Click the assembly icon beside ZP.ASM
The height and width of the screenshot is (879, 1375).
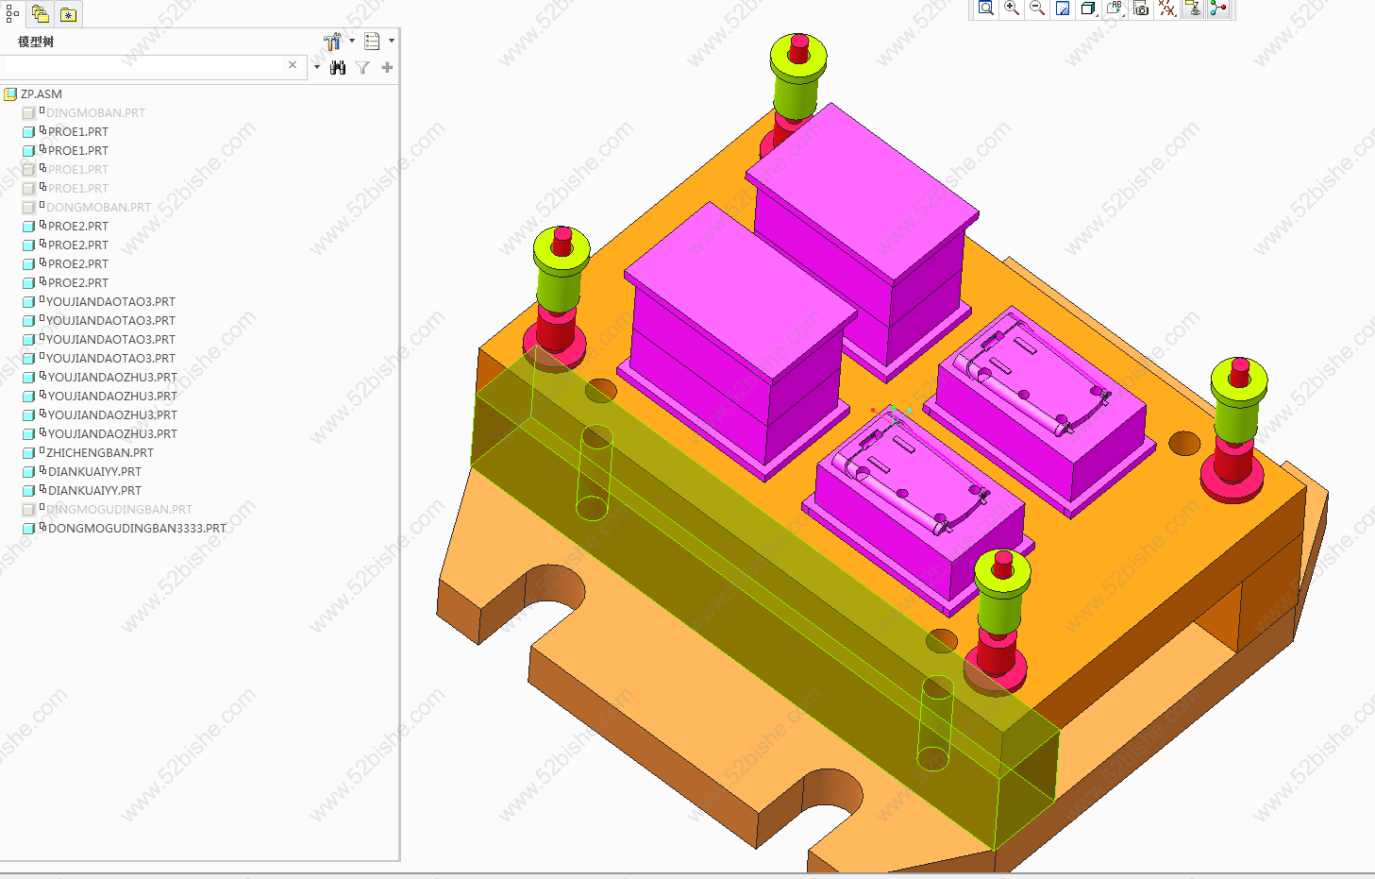(11, 93)
